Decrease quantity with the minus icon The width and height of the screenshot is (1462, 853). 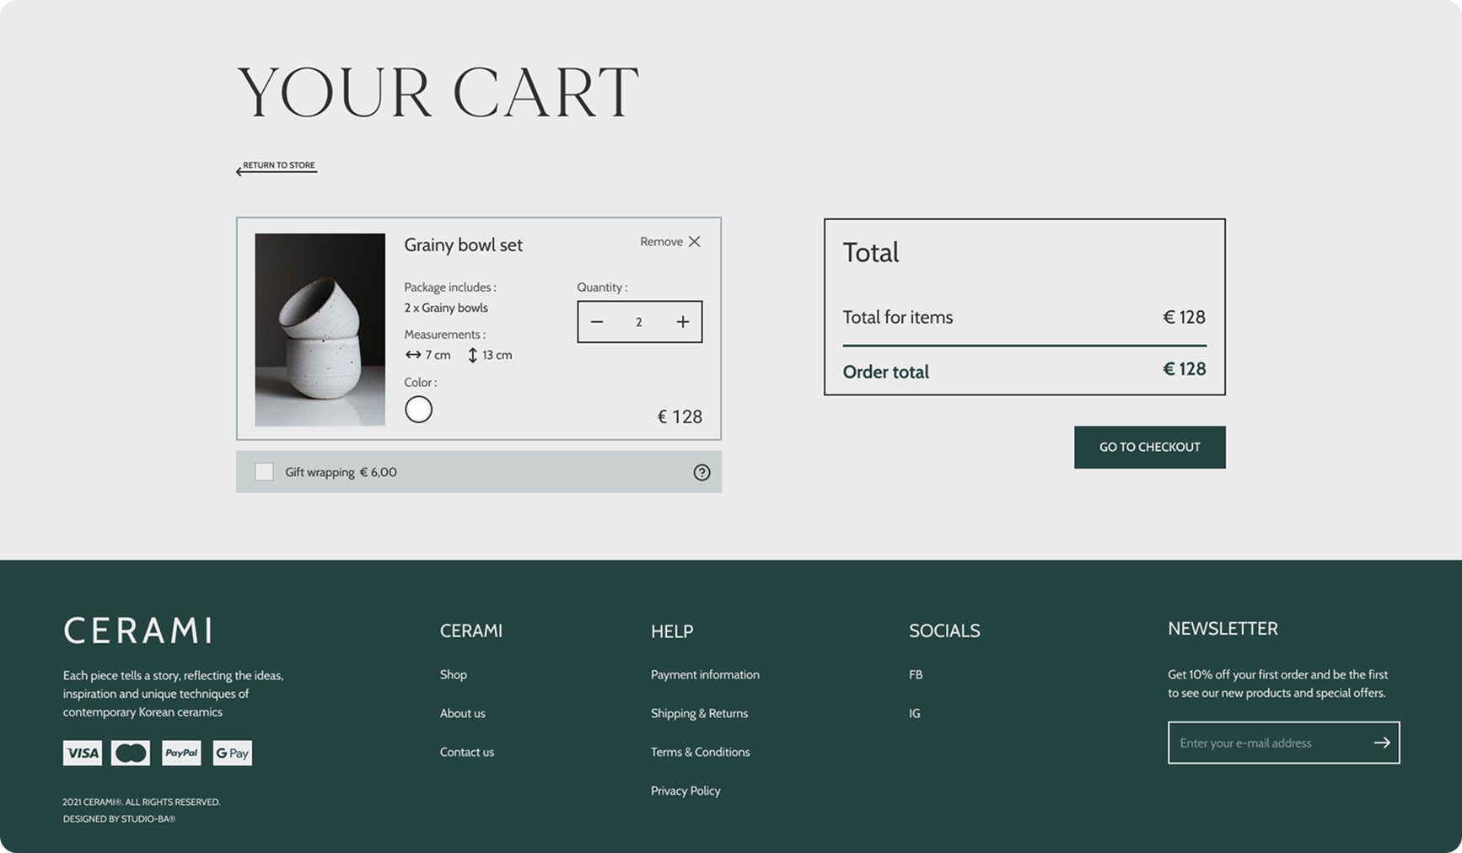[597, 322]
